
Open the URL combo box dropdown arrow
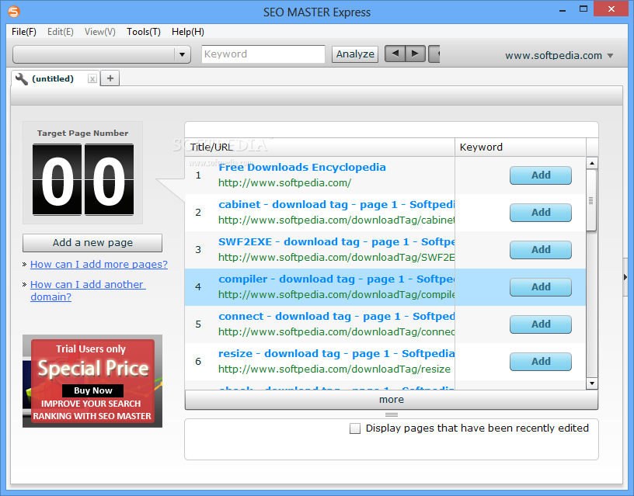point(183,54)
